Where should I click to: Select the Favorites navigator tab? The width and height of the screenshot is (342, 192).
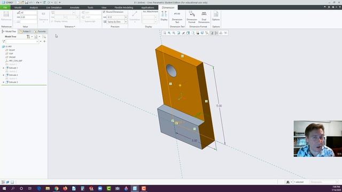coord(40,31)
